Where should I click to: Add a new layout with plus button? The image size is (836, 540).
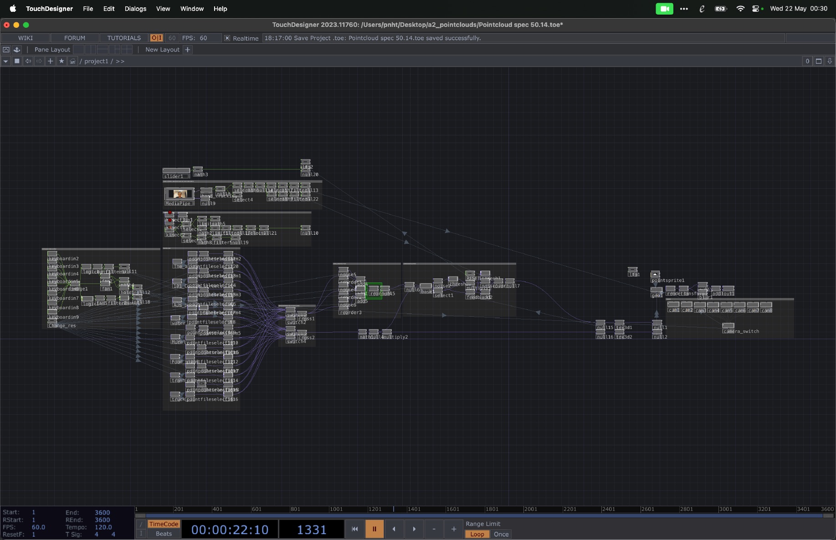(187, 49)
